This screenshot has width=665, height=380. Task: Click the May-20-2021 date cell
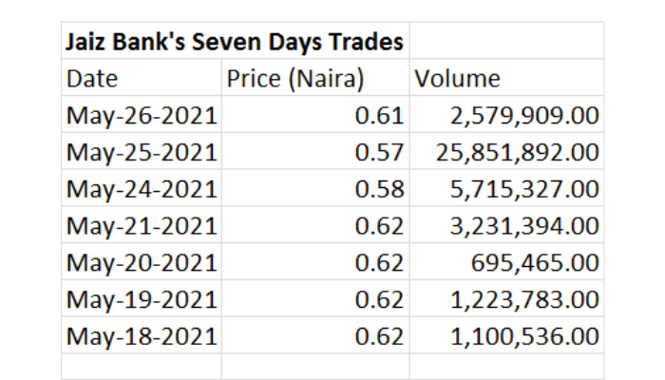click(141, 262)
